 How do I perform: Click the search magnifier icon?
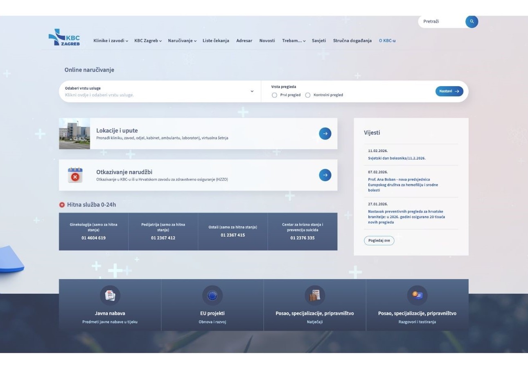point(472,21)
